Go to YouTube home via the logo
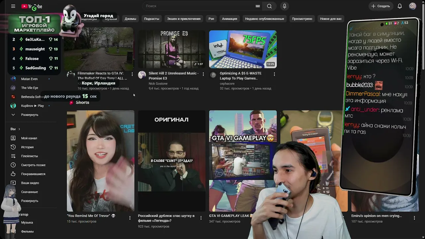425x239 pixels. 32,6
